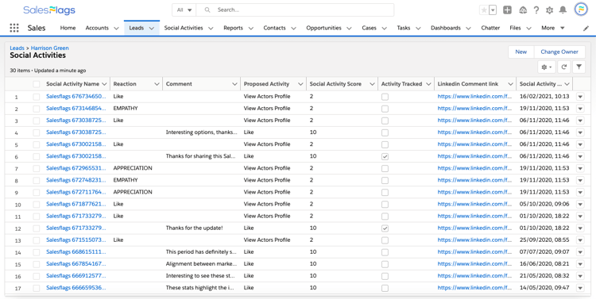Select row 12 checkbox
This screenshot has width=596, height=299.
click(x=37, y=228)
